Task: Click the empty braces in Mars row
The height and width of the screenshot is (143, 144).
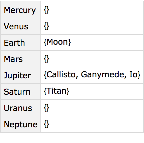Action: [x=46, y=59]
